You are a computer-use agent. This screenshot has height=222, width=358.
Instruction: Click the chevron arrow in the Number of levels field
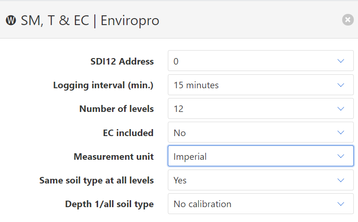341,109
